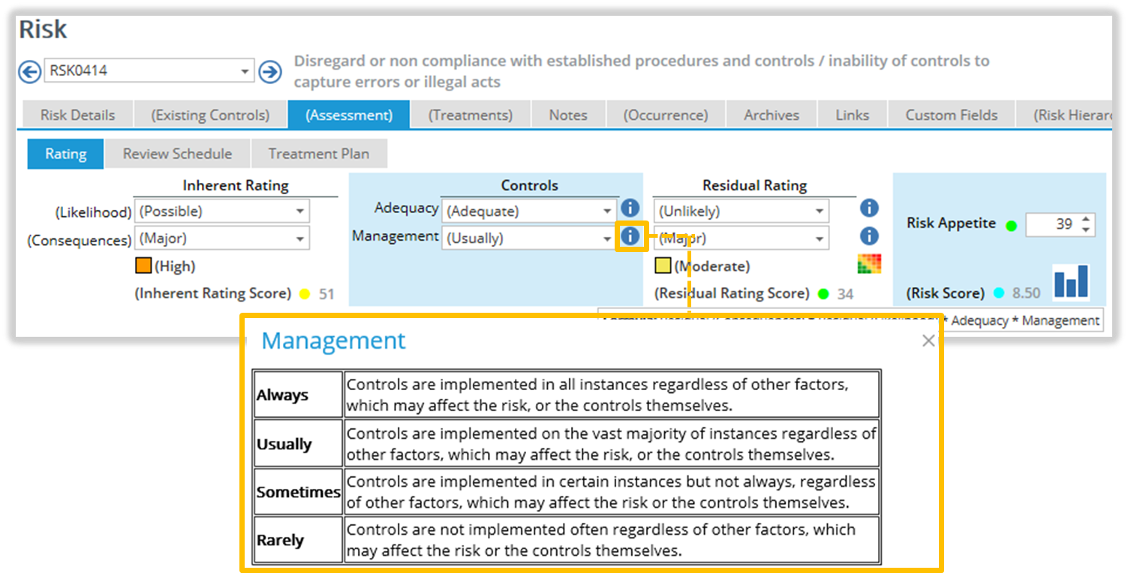
Task: Click green Residual Rating Score dot
Action: 823,294
